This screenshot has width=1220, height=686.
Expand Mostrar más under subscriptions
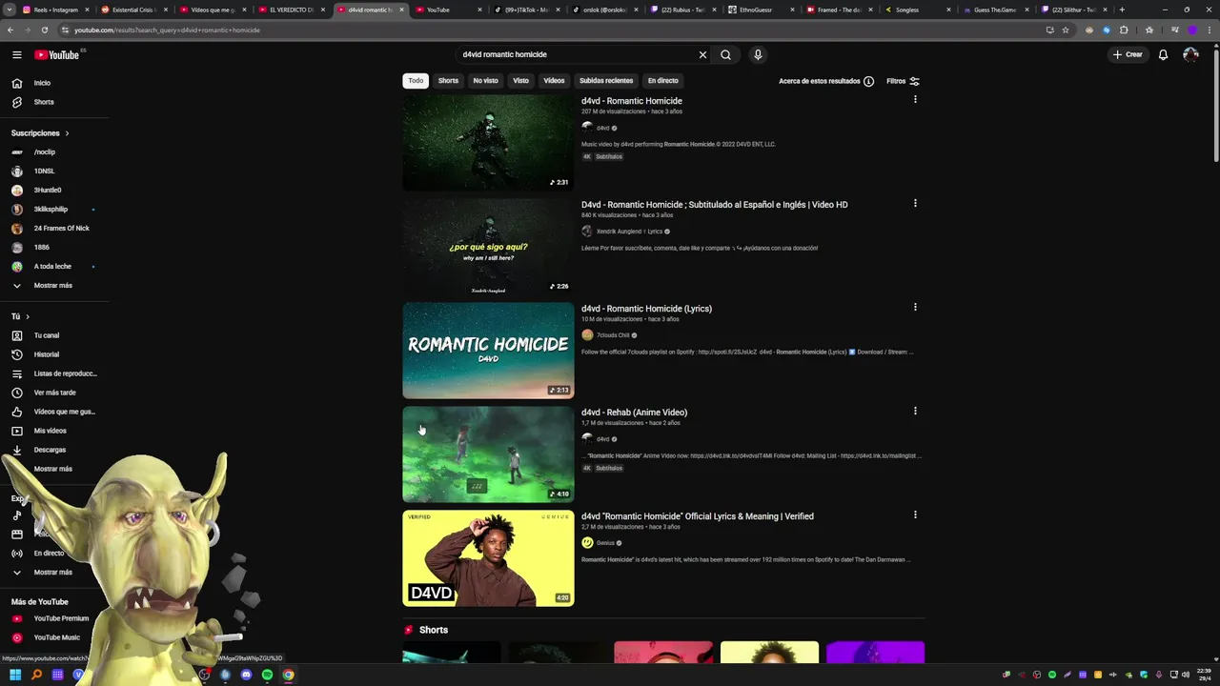coord(54,286)
